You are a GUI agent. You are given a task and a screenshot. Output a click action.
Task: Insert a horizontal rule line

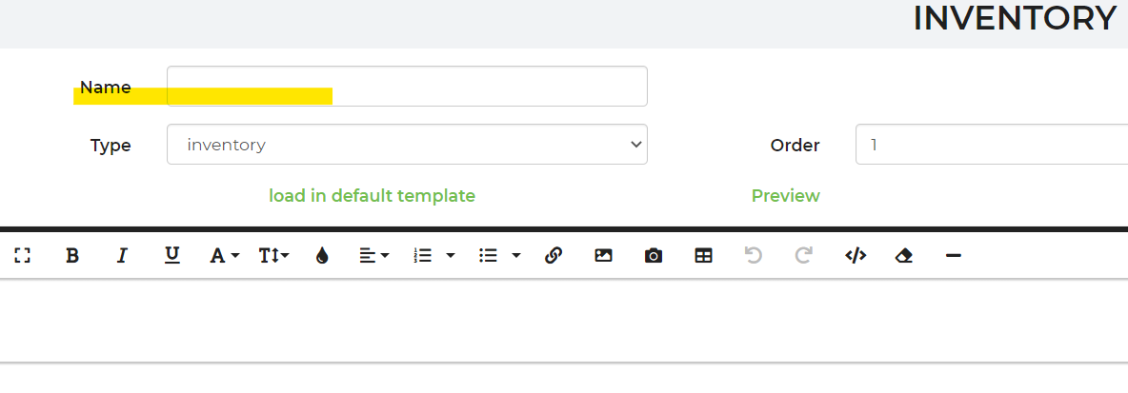(x=954, y=255)
